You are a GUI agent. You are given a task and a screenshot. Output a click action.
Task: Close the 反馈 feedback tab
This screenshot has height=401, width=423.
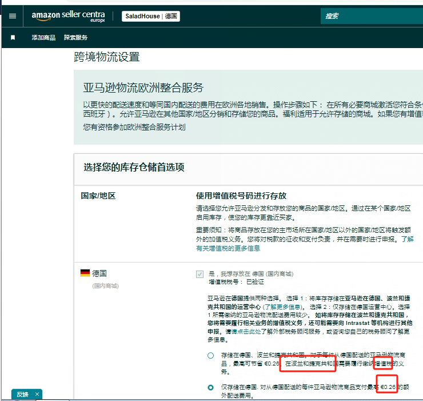tap(37, 394)
